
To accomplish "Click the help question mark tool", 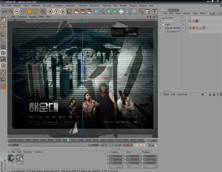I will click(141, 11).
